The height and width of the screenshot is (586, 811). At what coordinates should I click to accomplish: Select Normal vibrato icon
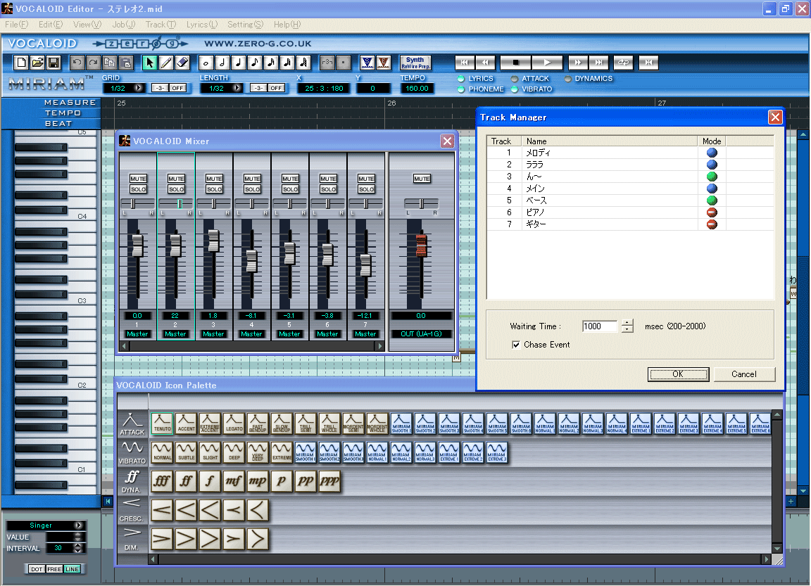tap(162, 452)
